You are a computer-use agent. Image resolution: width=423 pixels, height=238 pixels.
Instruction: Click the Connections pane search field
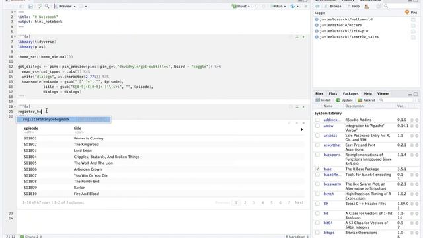[401, 6]
